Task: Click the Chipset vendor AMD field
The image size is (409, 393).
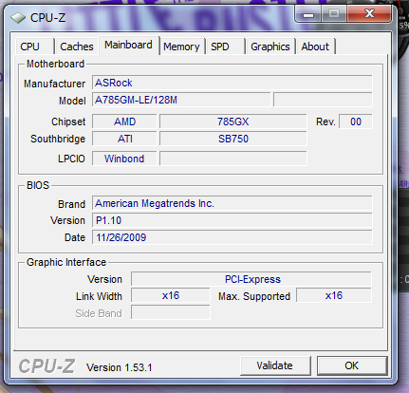Action: click(124, 122)
